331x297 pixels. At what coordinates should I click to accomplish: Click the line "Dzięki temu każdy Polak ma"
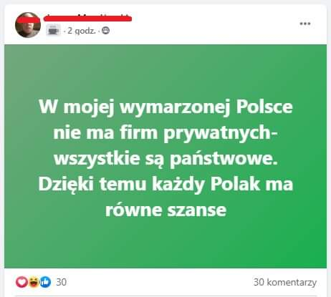[165, 185]
